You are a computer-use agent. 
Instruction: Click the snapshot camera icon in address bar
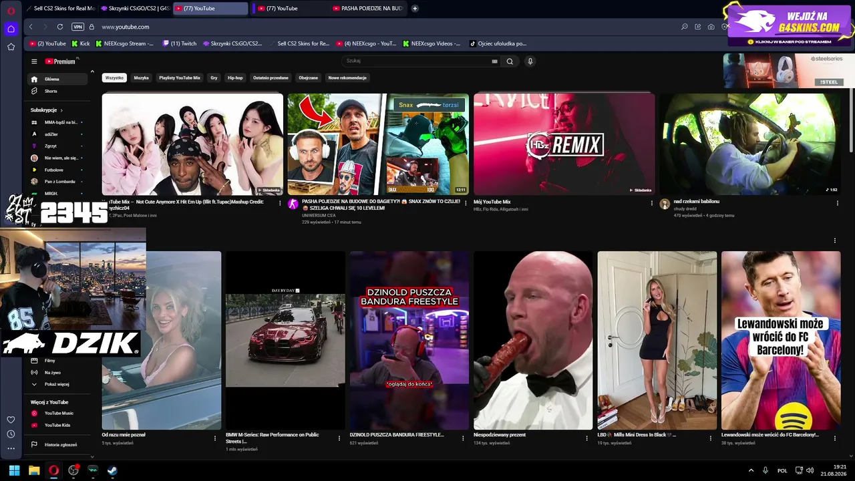(711, 27)
